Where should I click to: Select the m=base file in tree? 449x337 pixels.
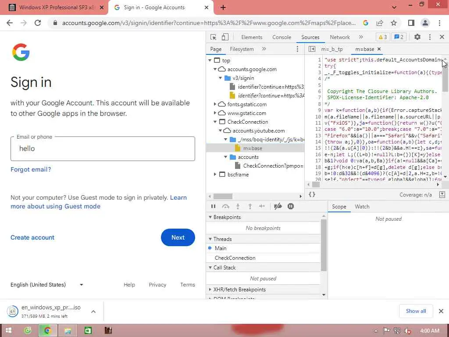[x=253, y=148]
